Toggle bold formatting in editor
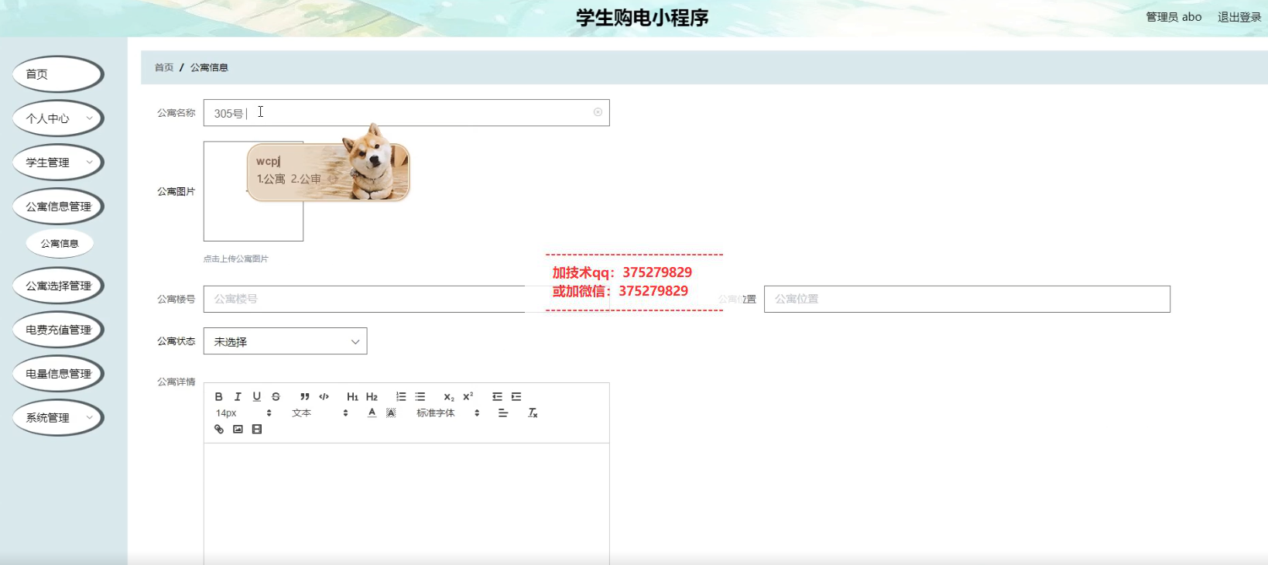This screenshot has height=565, width=1268. coord(219,396)
